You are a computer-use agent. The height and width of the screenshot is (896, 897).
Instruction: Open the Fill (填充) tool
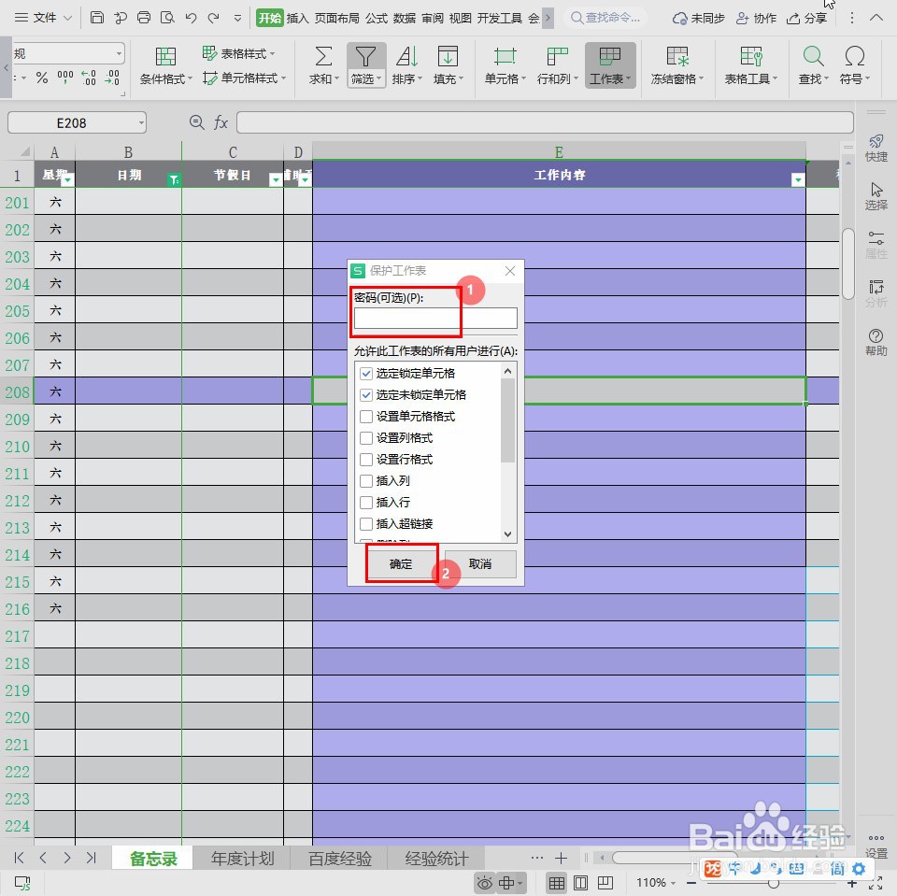[x=448, y=66]
